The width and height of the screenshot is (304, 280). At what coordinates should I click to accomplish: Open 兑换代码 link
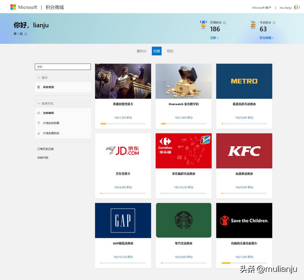pos(43,158)
